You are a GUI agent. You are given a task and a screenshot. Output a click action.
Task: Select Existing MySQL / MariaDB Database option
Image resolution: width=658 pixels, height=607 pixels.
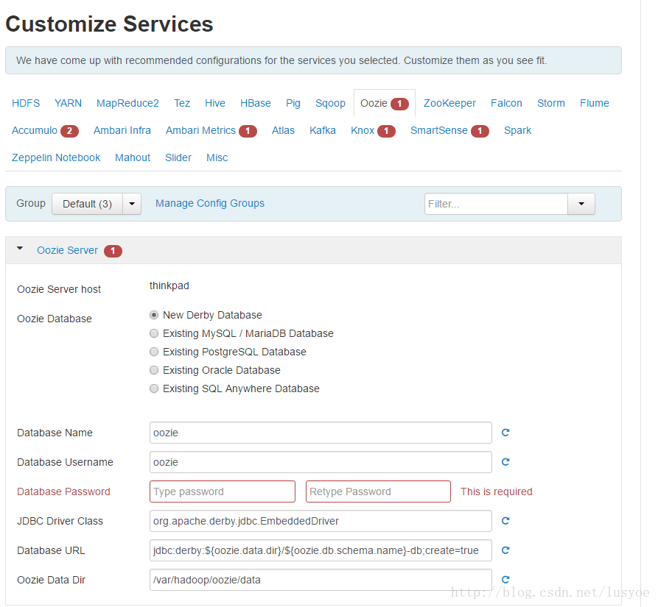coord(154,333)
